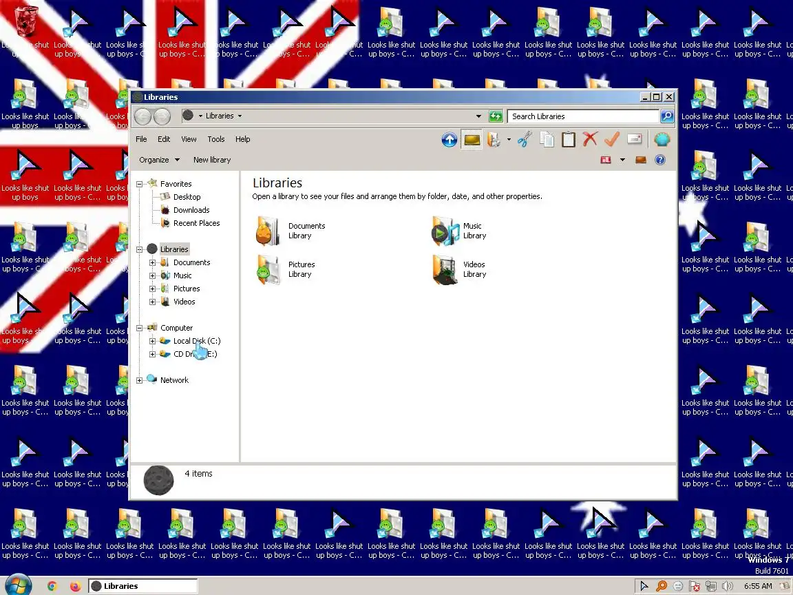This screenshot has width=793, height=595.
Task: Open the Change view dropdown arrow
Action: tap(622, 160)
